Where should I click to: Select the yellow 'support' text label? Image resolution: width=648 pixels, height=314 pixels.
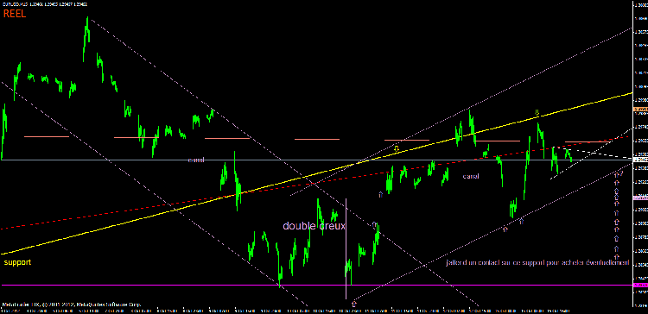click(x=17, y=262)
